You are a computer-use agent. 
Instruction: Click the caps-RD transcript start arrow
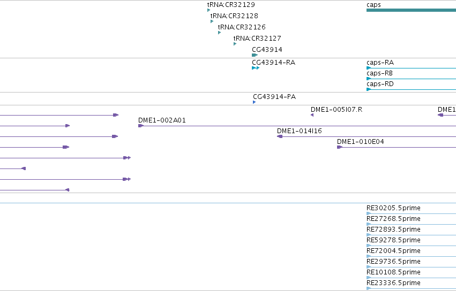[x=369, y=89]
